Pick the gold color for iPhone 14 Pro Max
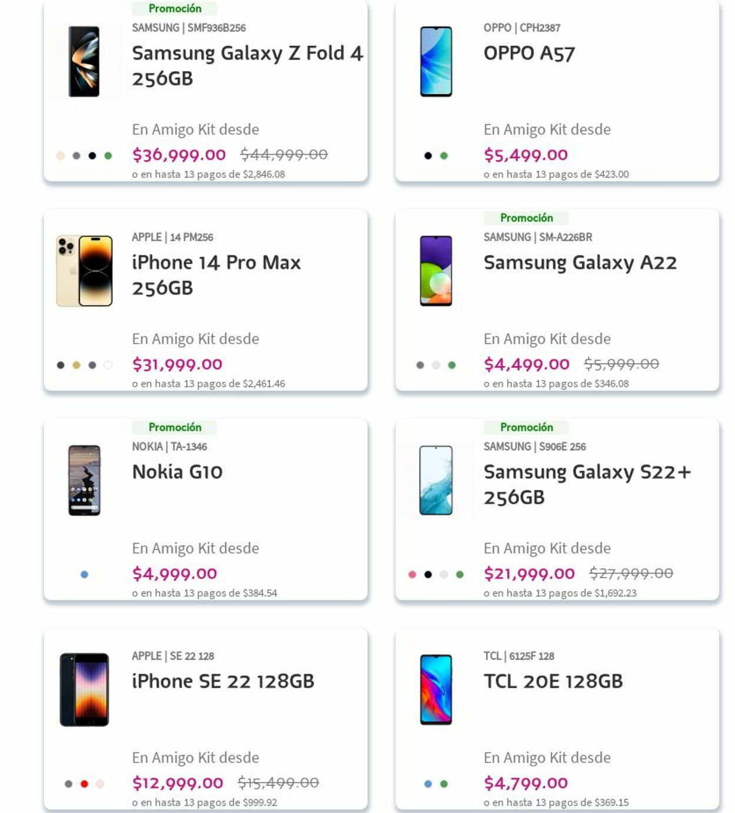 point(76,365)
